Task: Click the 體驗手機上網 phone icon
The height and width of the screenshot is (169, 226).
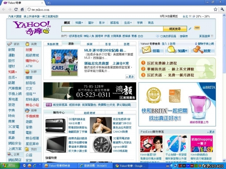Action: pyautogui.click(x=196, y=44)
